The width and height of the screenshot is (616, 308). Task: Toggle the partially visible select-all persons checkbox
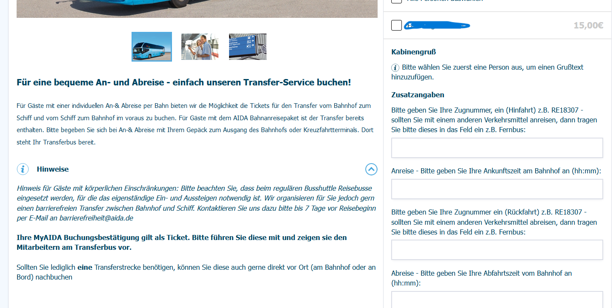tap(396, 1)
